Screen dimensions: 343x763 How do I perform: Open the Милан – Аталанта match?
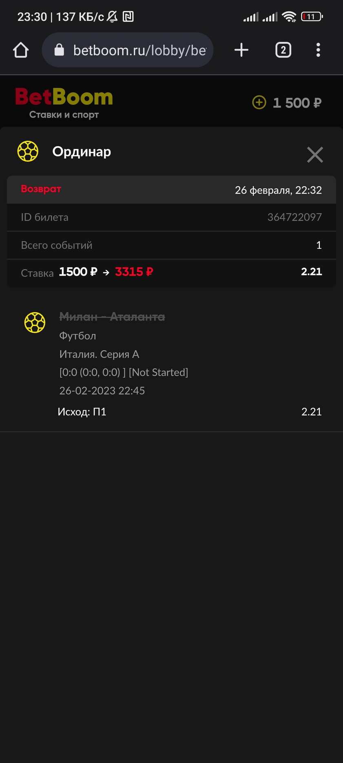click(112, 317)
